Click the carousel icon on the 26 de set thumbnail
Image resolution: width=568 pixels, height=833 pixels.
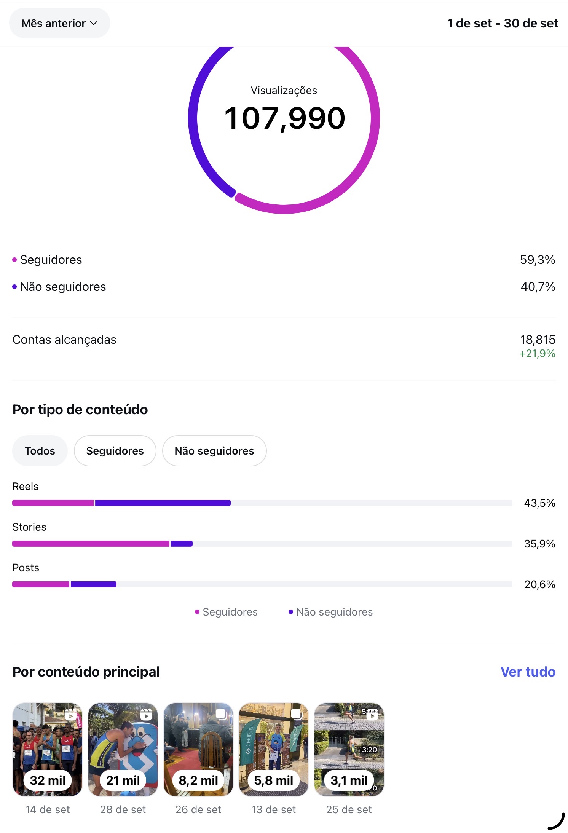click(x=221, y=715)
